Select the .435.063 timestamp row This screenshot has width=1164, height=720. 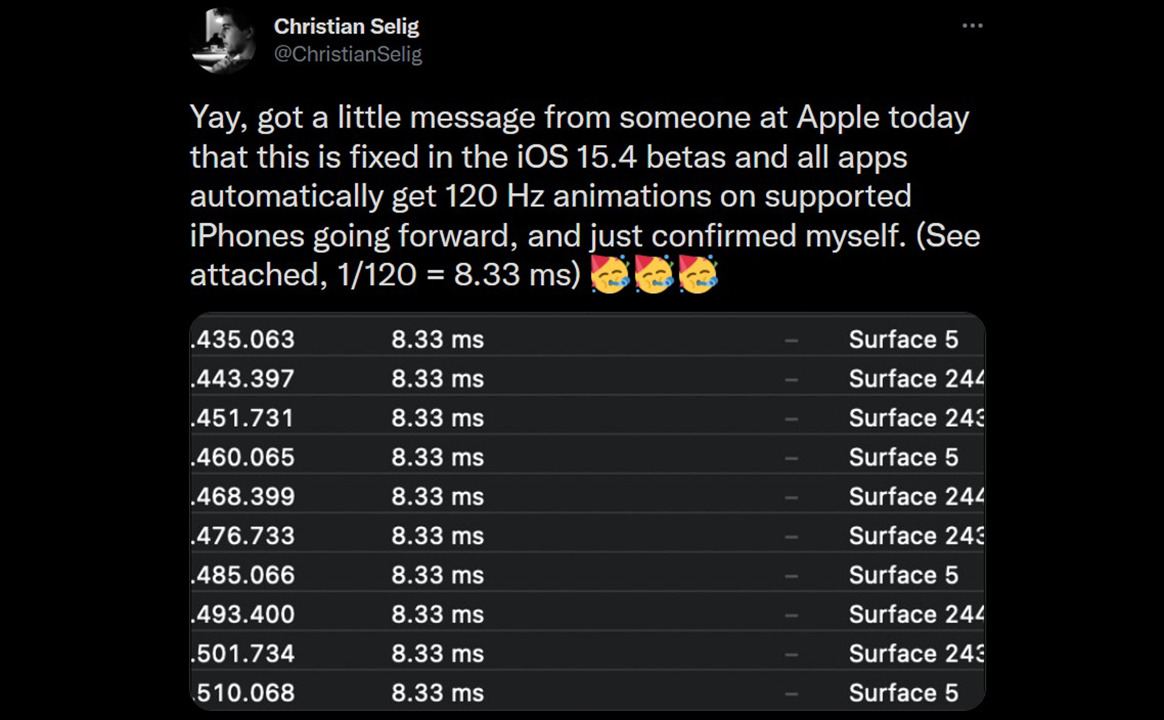click(244, 340)
